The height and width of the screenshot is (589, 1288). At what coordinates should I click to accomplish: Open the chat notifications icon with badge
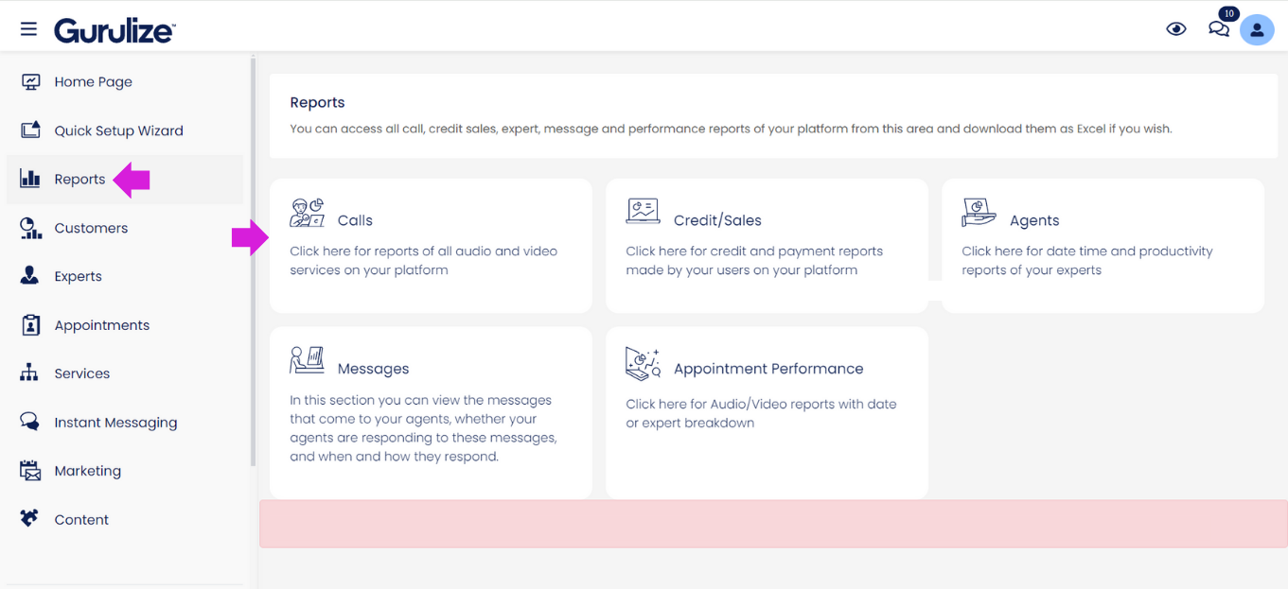[x=1219, y=28]
